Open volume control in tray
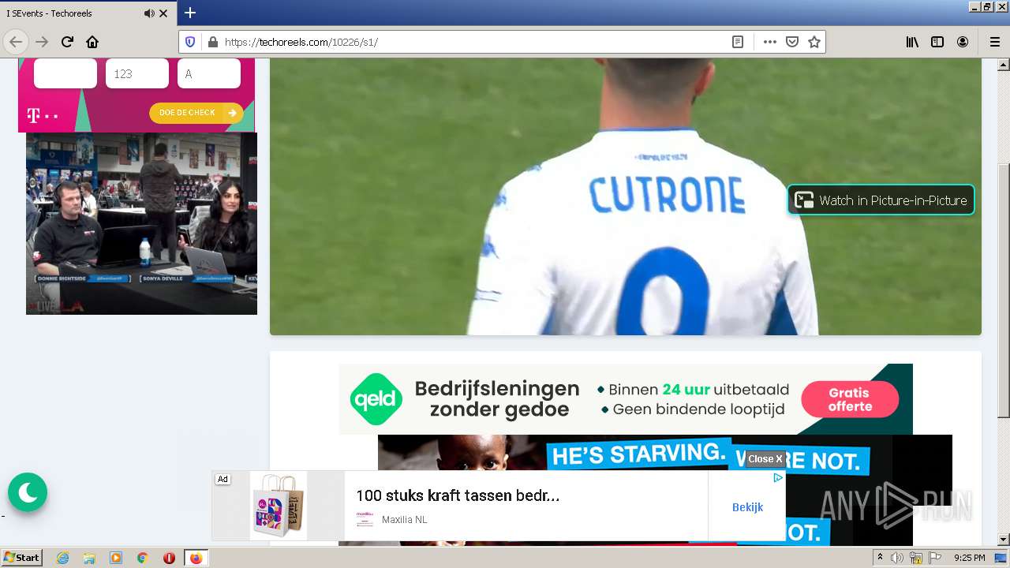Screen dimensions: 1010x568 tap(897, 558)
